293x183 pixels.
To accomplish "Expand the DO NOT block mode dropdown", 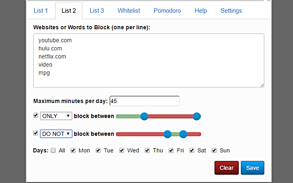I will tap(56, 134).
